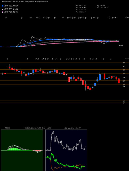Click the chart title mentioning MunafaSutra.com

click(x=25, y=2)
